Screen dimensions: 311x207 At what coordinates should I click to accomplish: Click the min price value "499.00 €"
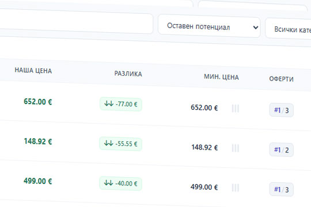[x=204, y=187]
